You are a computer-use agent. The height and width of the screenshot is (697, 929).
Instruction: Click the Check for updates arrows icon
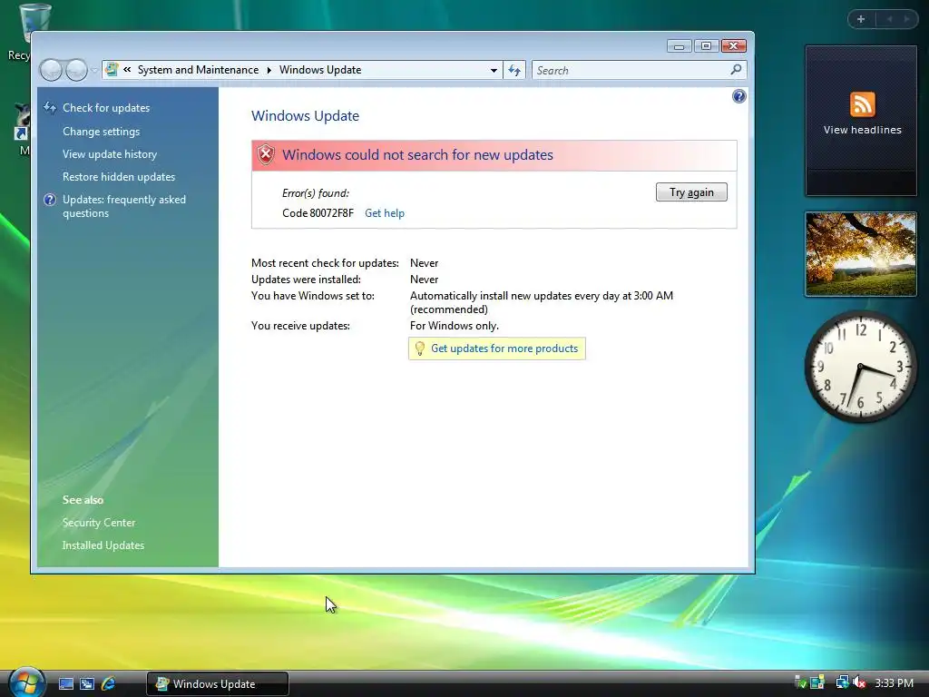pyautogui.click(x=50, y=107)
